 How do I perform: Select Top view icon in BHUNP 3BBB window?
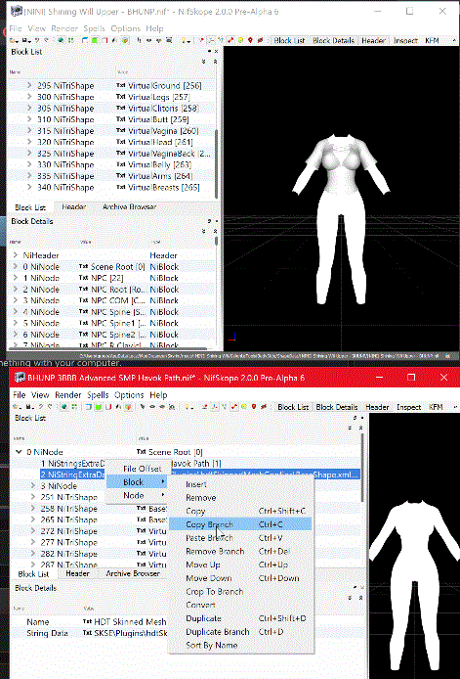tap(89, 407)
